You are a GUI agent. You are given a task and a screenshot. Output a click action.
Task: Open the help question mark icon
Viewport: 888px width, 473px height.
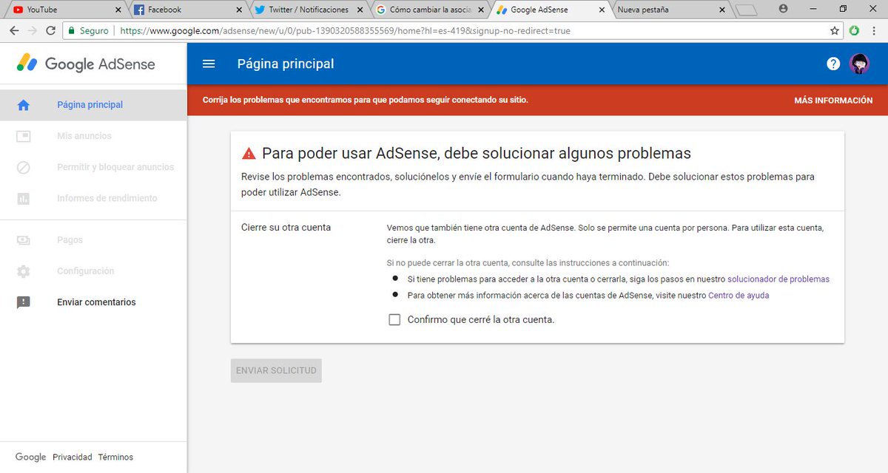click(x=833, y=64)
